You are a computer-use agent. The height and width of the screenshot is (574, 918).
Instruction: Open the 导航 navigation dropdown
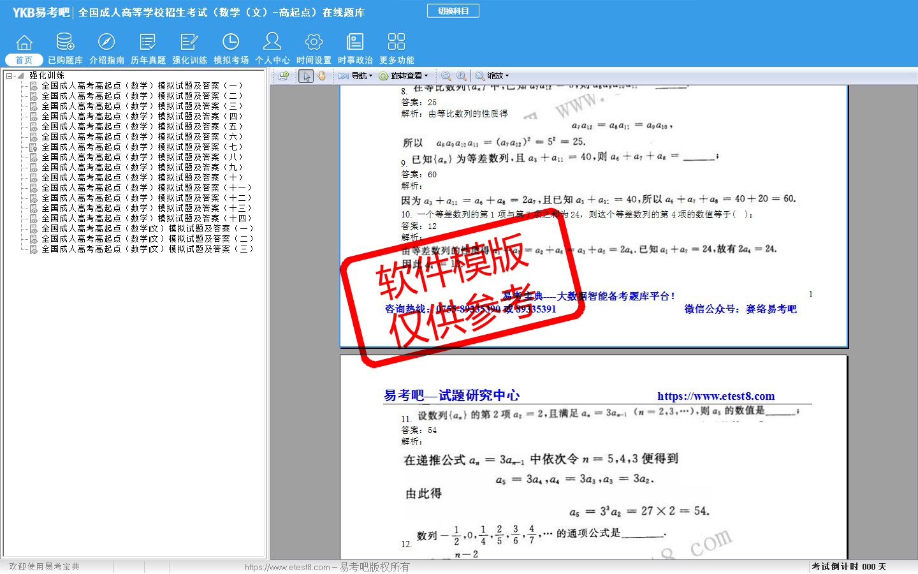pyautogui.click(x=356, y=76)
